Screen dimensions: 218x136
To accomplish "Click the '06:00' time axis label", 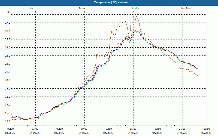I will 60,129.
